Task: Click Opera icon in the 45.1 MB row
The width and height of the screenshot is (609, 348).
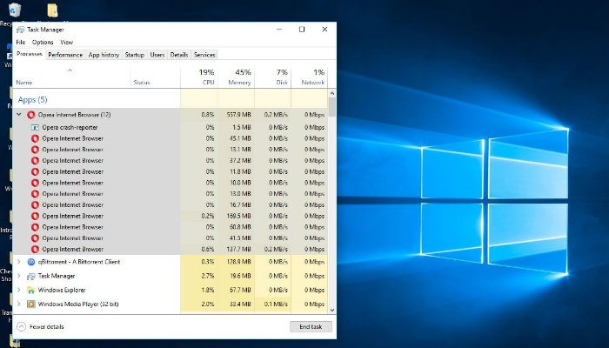Action: (x=35, y=138)
